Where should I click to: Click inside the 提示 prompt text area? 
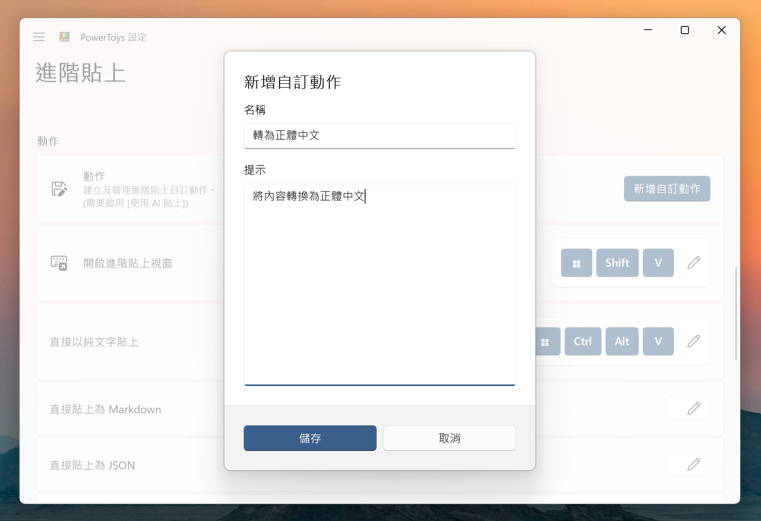click(379, 284)
